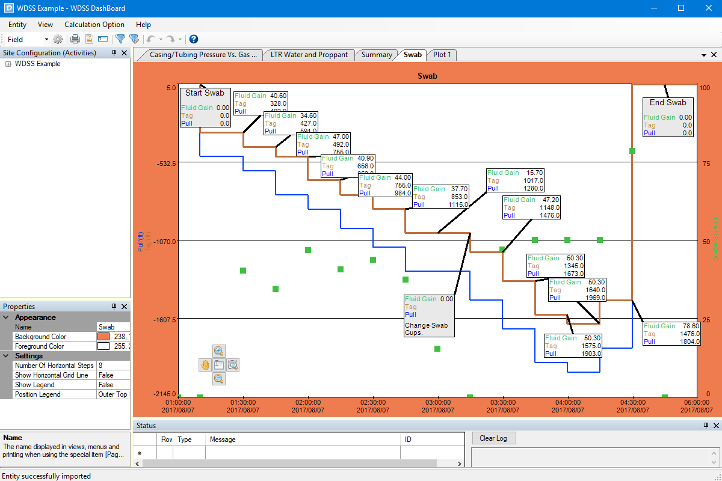Switch to the Summary tab
Image resolution: width=722 pixels, height=481 pixels.
point(377,54)
